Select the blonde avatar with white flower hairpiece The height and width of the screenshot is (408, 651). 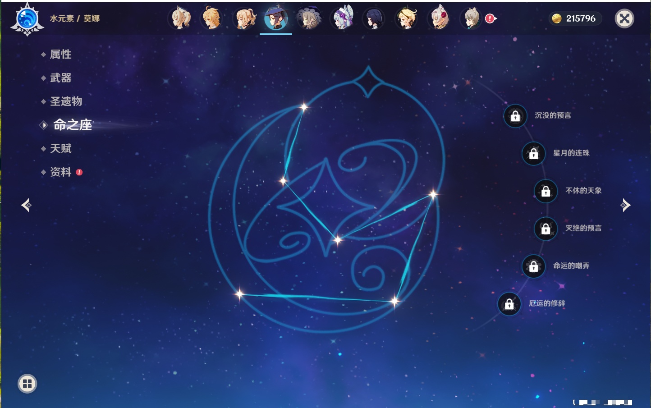(179, 18)
